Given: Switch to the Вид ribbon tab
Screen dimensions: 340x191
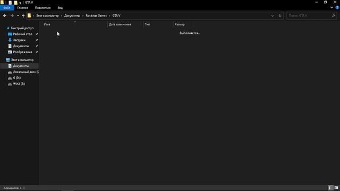Looking at the screenshot, I should pyautogui.click(x=60, y=8).
